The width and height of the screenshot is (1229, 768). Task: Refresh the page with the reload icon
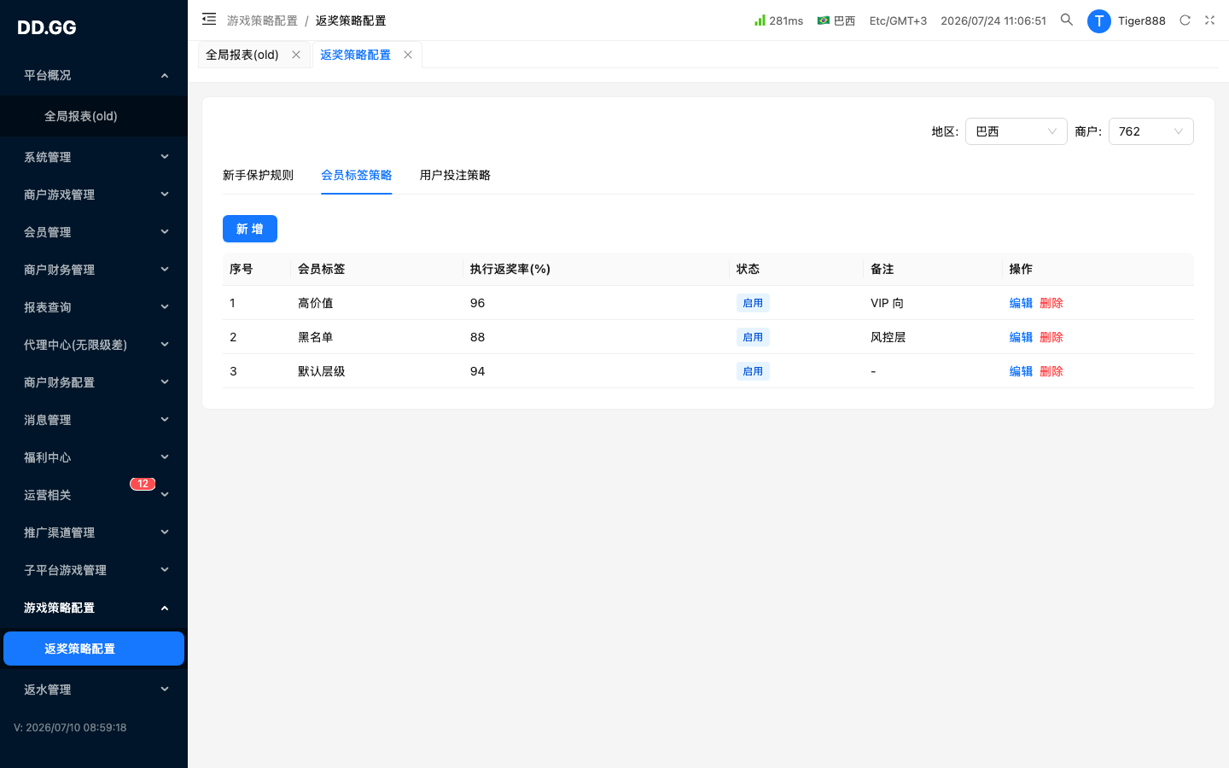[x=1185, y=20]
